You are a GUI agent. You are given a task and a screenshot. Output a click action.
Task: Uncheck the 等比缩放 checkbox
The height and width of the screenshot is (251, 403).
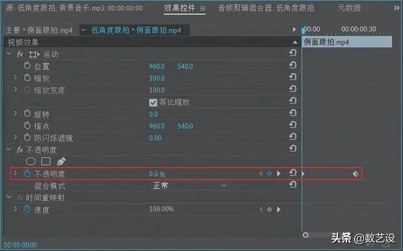153,103
